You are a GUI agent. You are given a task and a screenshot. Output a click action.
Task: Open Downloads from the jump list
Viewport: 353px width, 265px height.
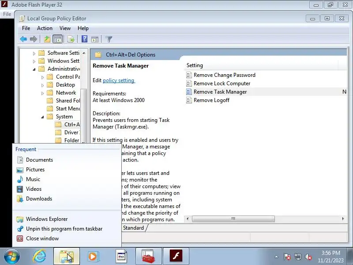click(x=67, y=198)
